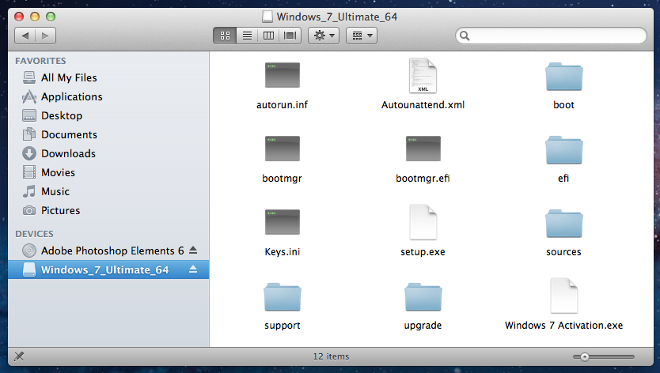Screen dimensions: 660x373
Task: Open the item arrangement dropdown
Action: pyautogui.click(x=362, y=36)
